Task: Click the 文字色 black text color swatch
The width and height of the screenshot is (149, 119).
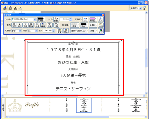Action: (41, 20)
